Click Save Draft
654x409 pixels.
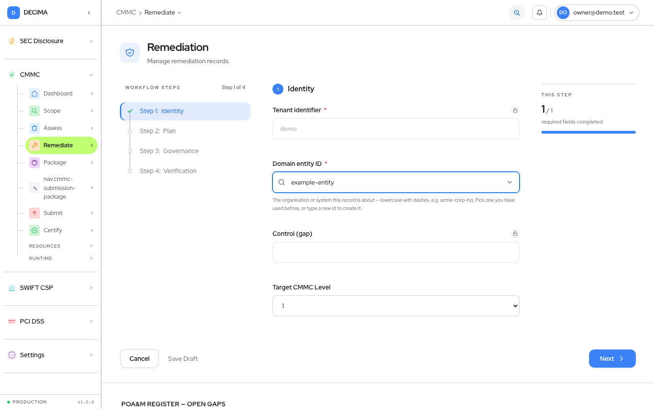point(183,359)
